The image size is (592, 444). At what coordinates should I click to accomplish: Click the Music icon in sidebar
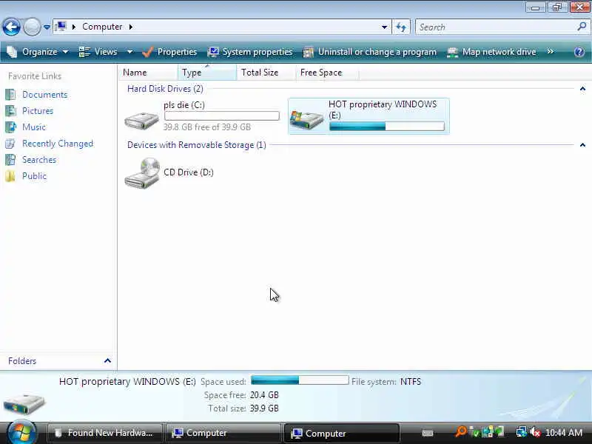click(10, 127)
